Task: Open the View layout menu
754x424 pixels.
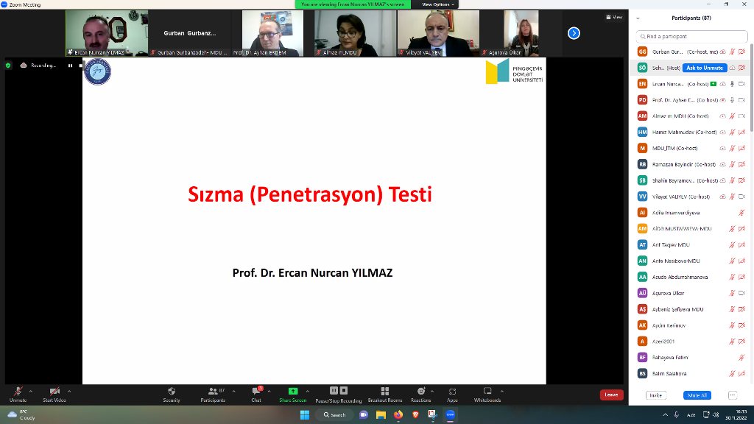Action: point(614,17)
